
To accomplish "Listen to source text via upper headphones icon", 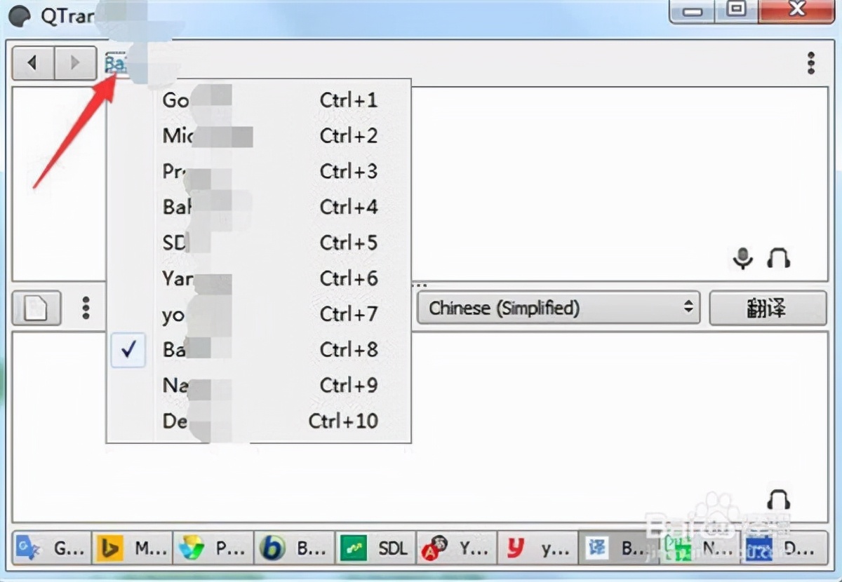I will 778,258.
